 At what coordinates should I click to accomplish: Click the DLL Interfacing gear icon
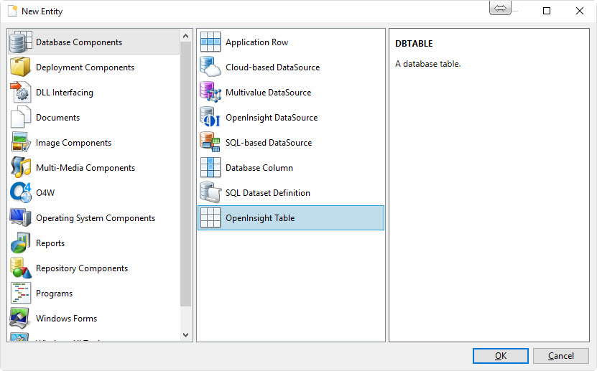[21, 92]
